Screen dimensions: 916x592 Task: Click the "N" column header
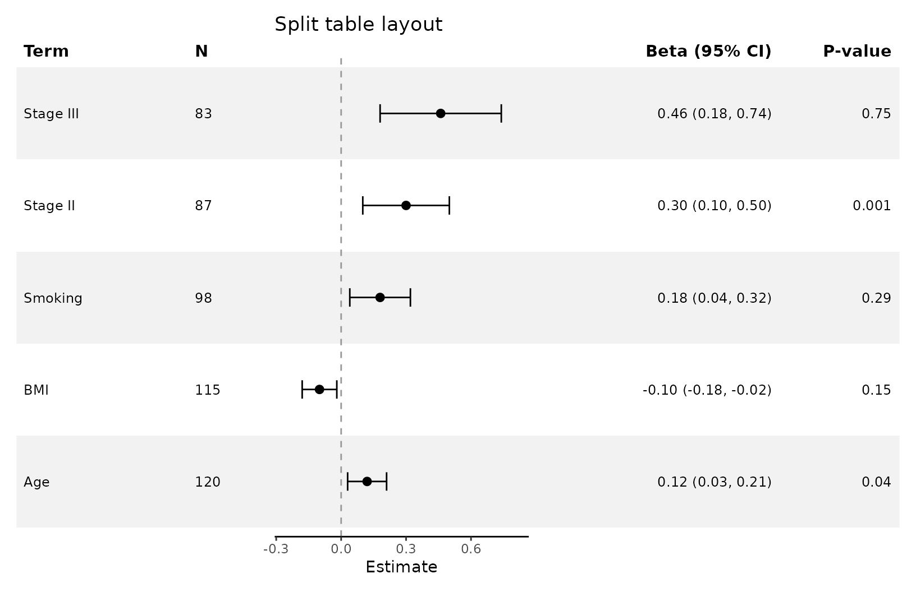pos(201,52)
